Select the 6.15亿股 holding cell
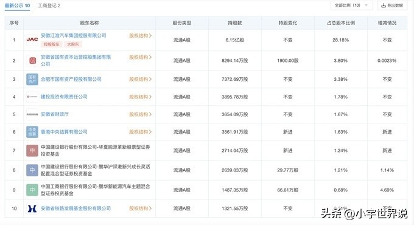The height and width of the screenshot is (225, 414). click(x=235, y=40)
